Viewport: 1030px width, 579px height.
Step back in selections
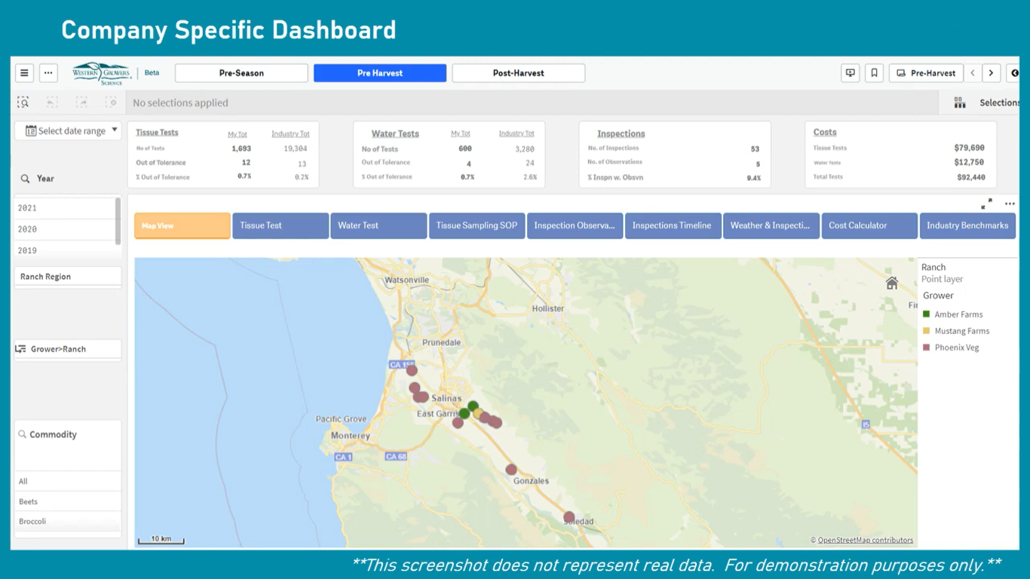(52, 103)
